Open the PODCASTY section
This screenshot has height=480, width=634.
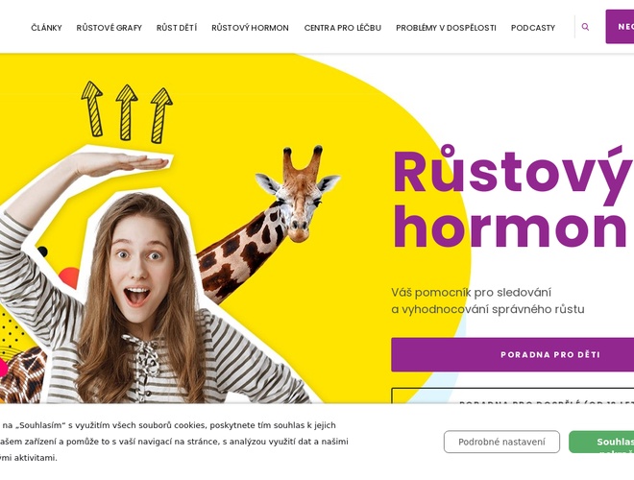click(x=533, y=28)
